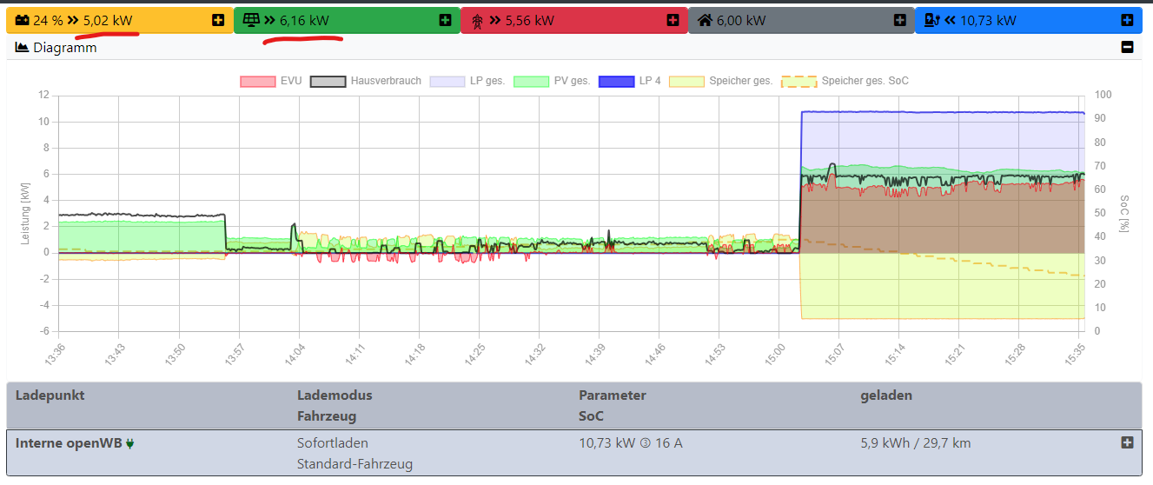Toggle the Speicher ges. SoC legend entry
The width and height of the screenshot is (1153, 485).
tap(845, 81)
